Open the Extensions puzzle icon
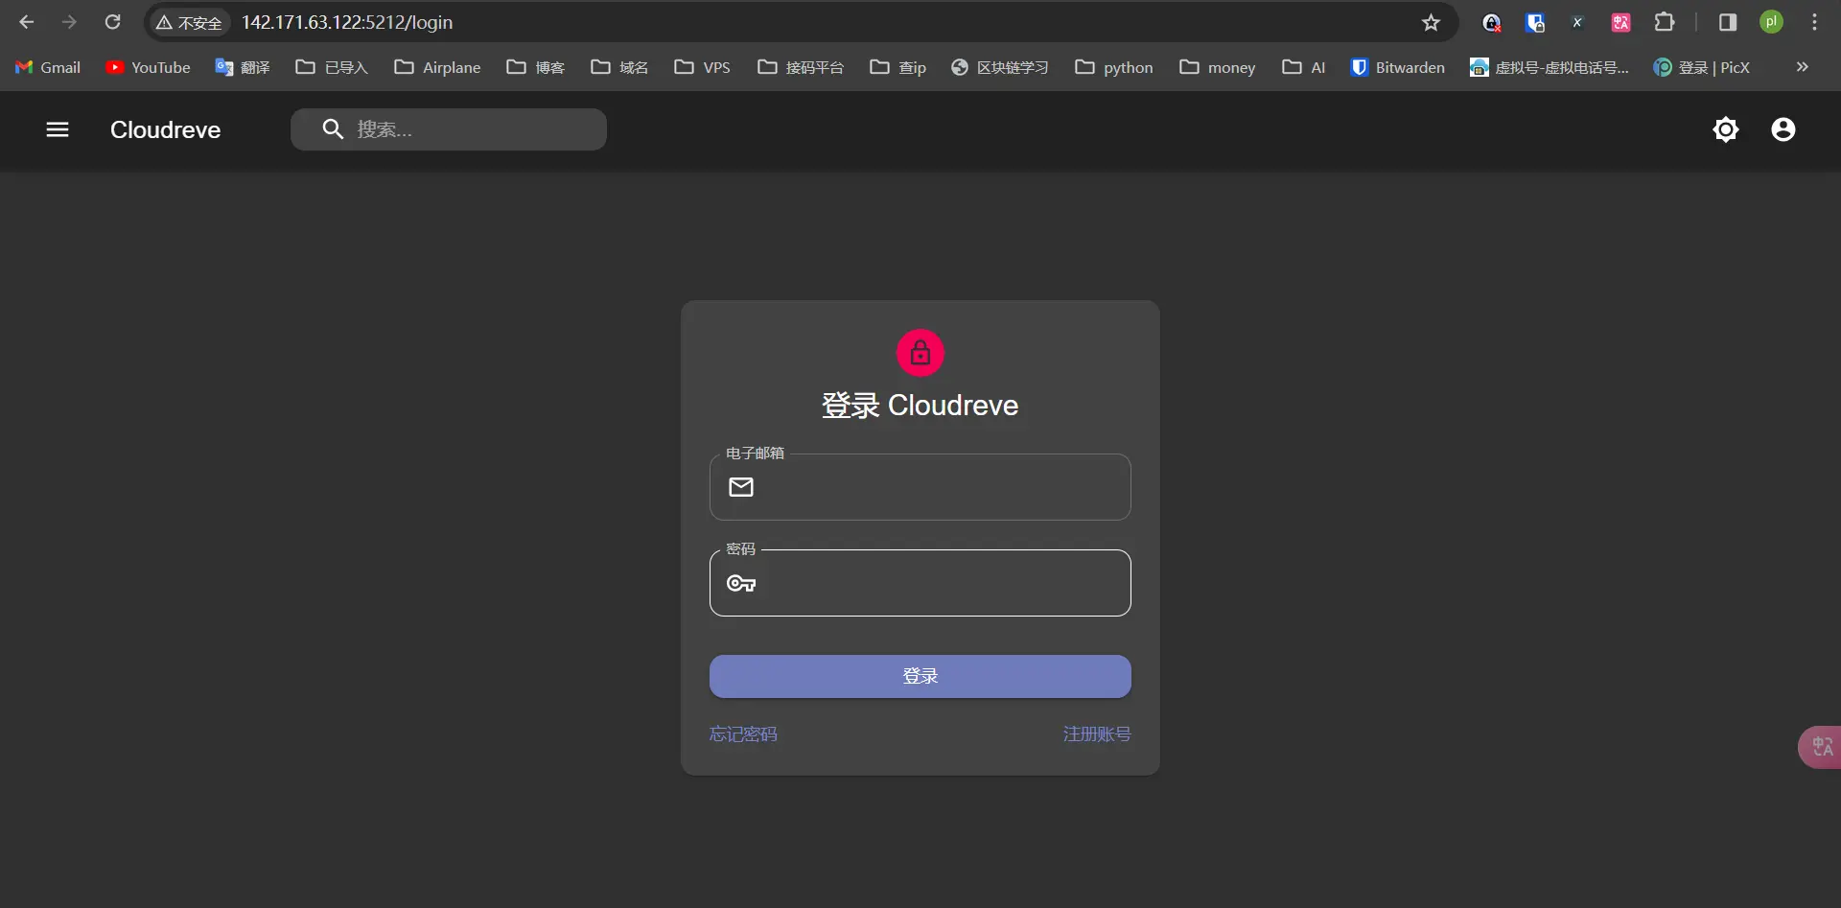The height and width of the screenshot is (908, 1841). pos(1665,22)
